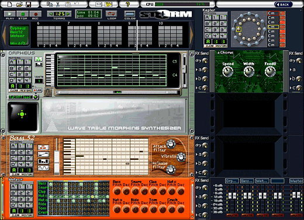Viewport: 304px width, 220px height.
Task: Click the BACK button at top right
Action: coord(284,4)
